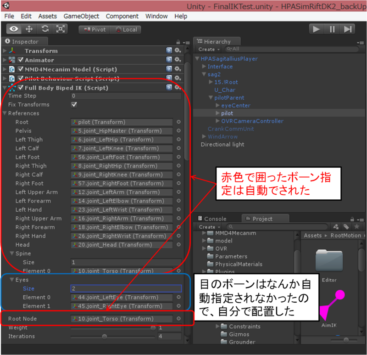
Task: Open Hierarchy panel options menu
Action: tap(361, 43)
